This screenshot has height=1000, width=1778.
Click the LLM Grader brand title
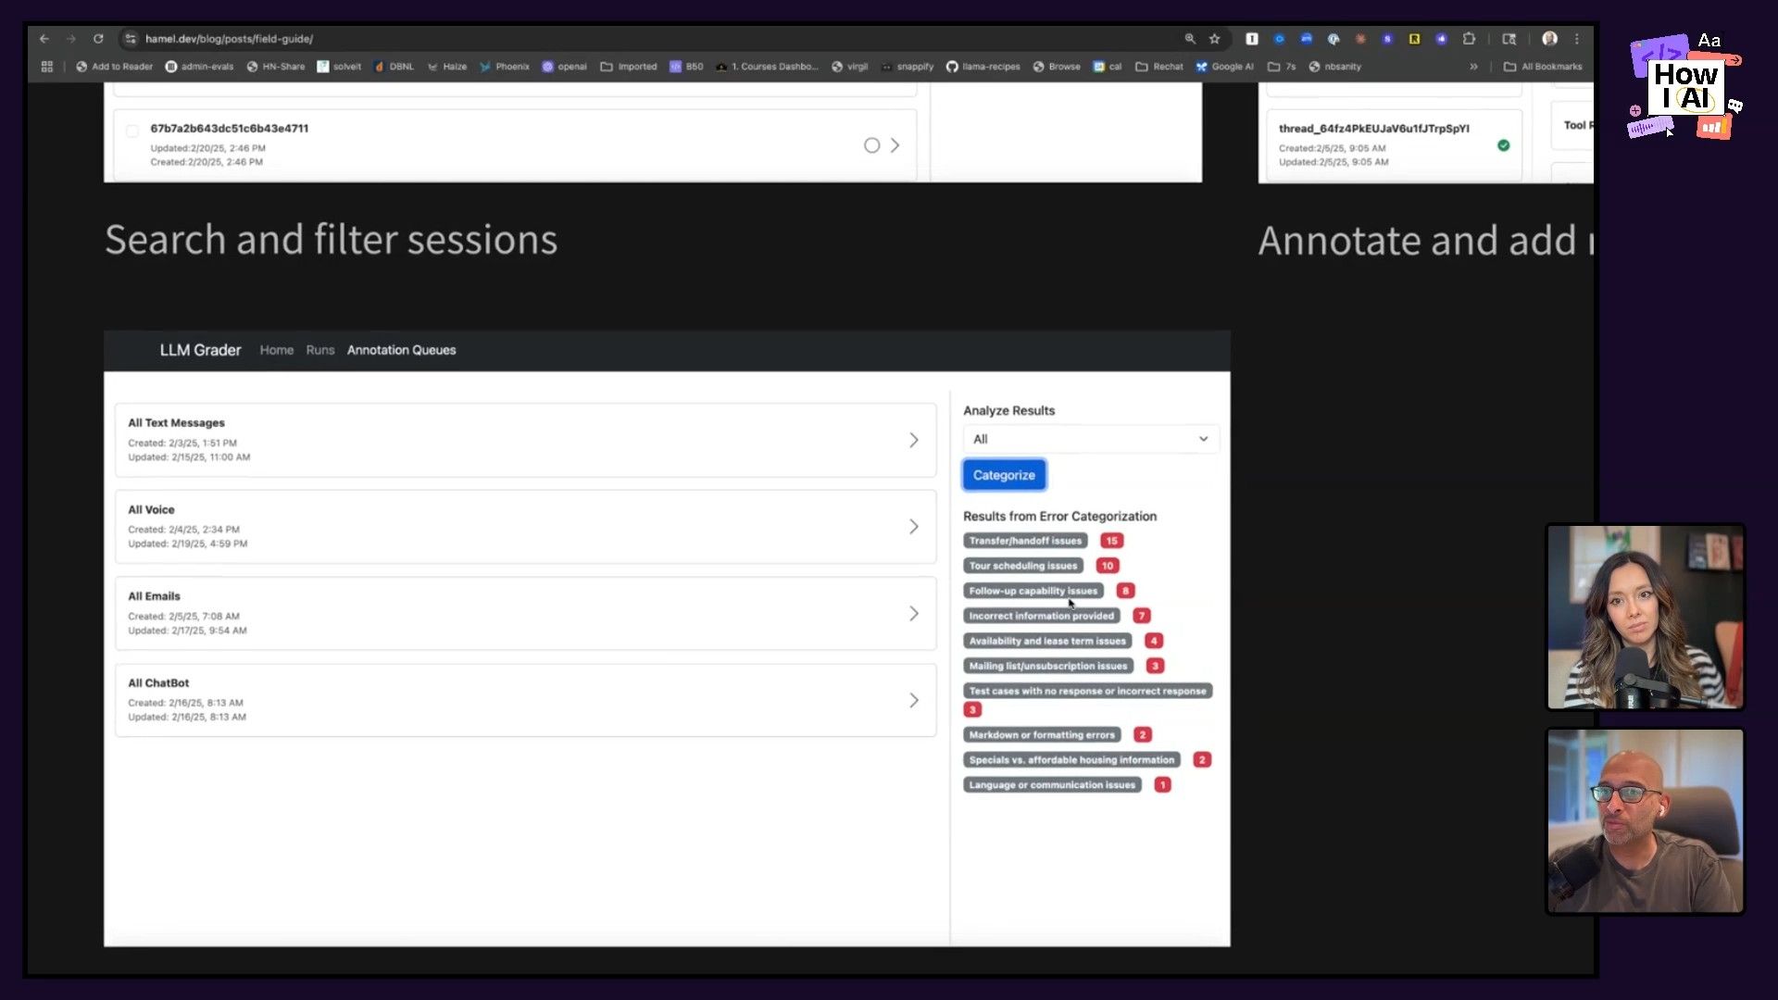pos(200,350)
